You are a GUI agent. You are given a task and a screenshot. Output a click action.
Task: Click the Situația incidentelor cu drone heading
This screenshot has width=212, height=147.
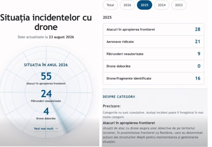click(46, 22)
